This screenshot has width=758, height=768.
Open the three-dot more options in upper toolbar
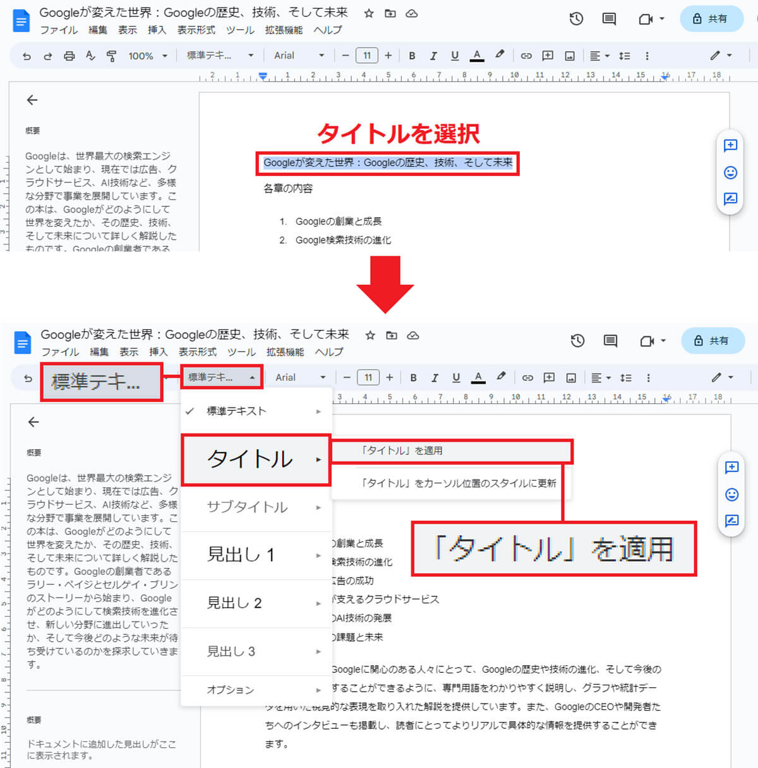(647, 56)
